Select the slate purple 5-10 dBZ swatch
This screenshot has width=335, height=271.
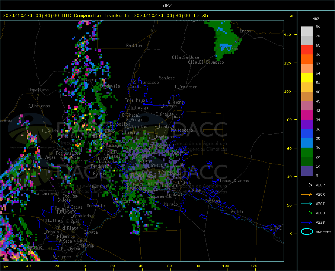coord(307,171)
